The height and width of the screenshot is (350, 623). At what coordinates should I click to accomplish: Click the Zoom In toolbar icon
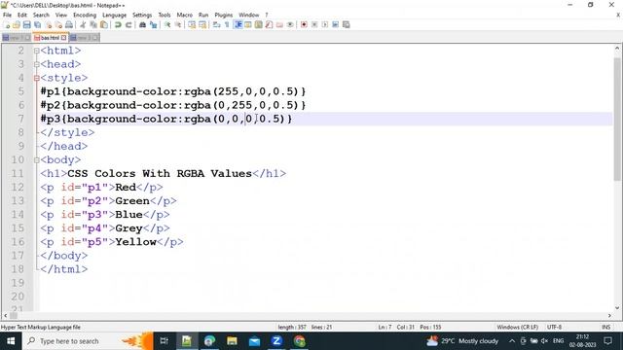[x=167, y=25]
